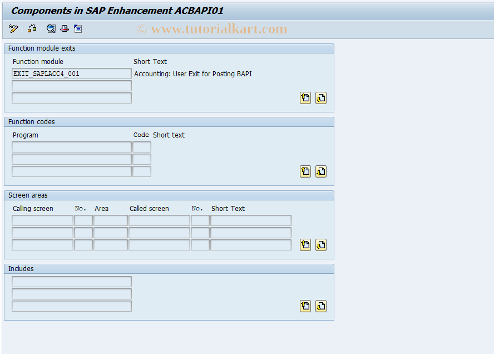Click the first Program field under Function codes
This screenshot has height=354, width=494.
71,146
